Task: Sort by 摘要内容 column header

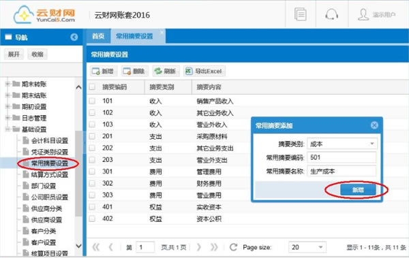Action: pyautogui.click(x=209, y=86)
